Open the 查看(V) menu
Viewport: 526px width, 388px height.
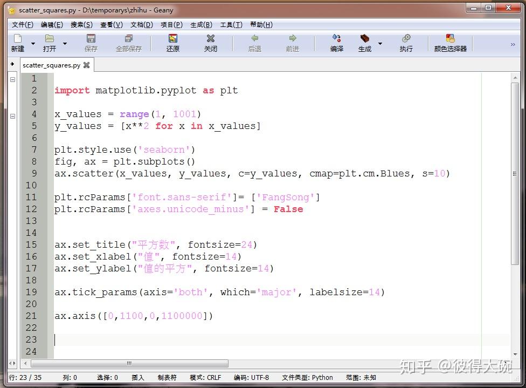[x=112, y=24]
